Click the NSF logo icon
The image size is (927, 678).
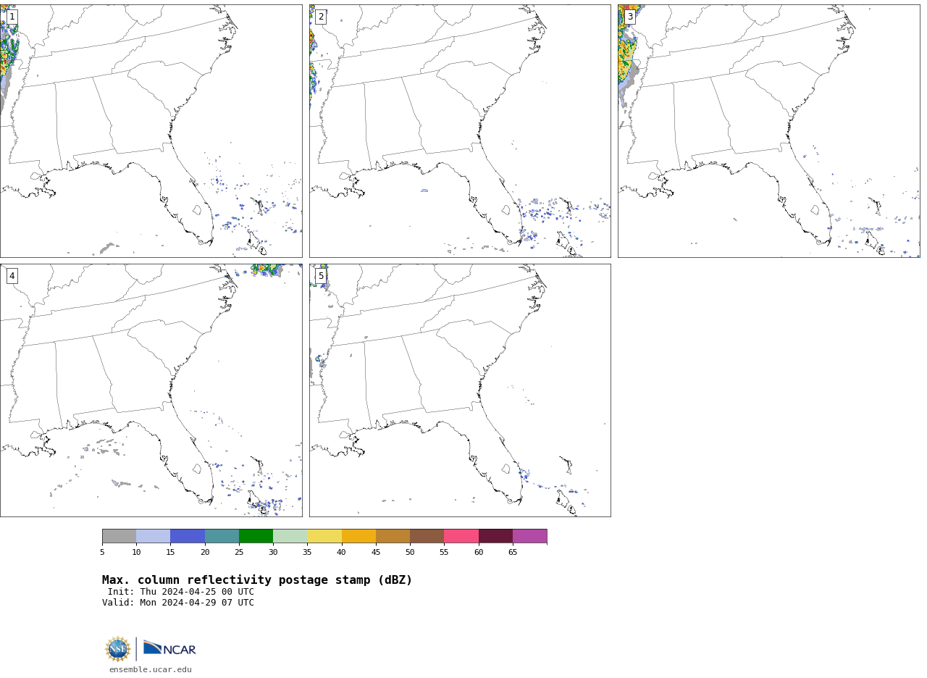pyautogui.click(x=118, y=649)
